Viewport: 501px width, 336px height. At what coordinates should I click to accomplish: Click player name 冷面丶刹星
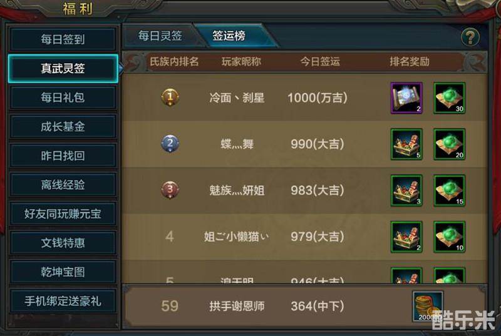click(237, 98)
